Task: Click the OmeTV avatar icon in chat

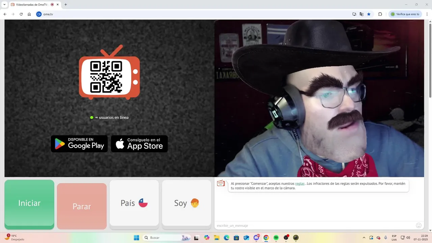Action: tap(221, 183)
